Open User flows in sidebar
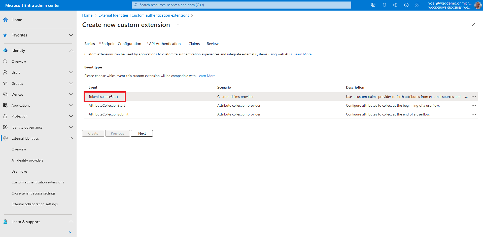This screenshot has height=237, width=483. tap(19, 171)
